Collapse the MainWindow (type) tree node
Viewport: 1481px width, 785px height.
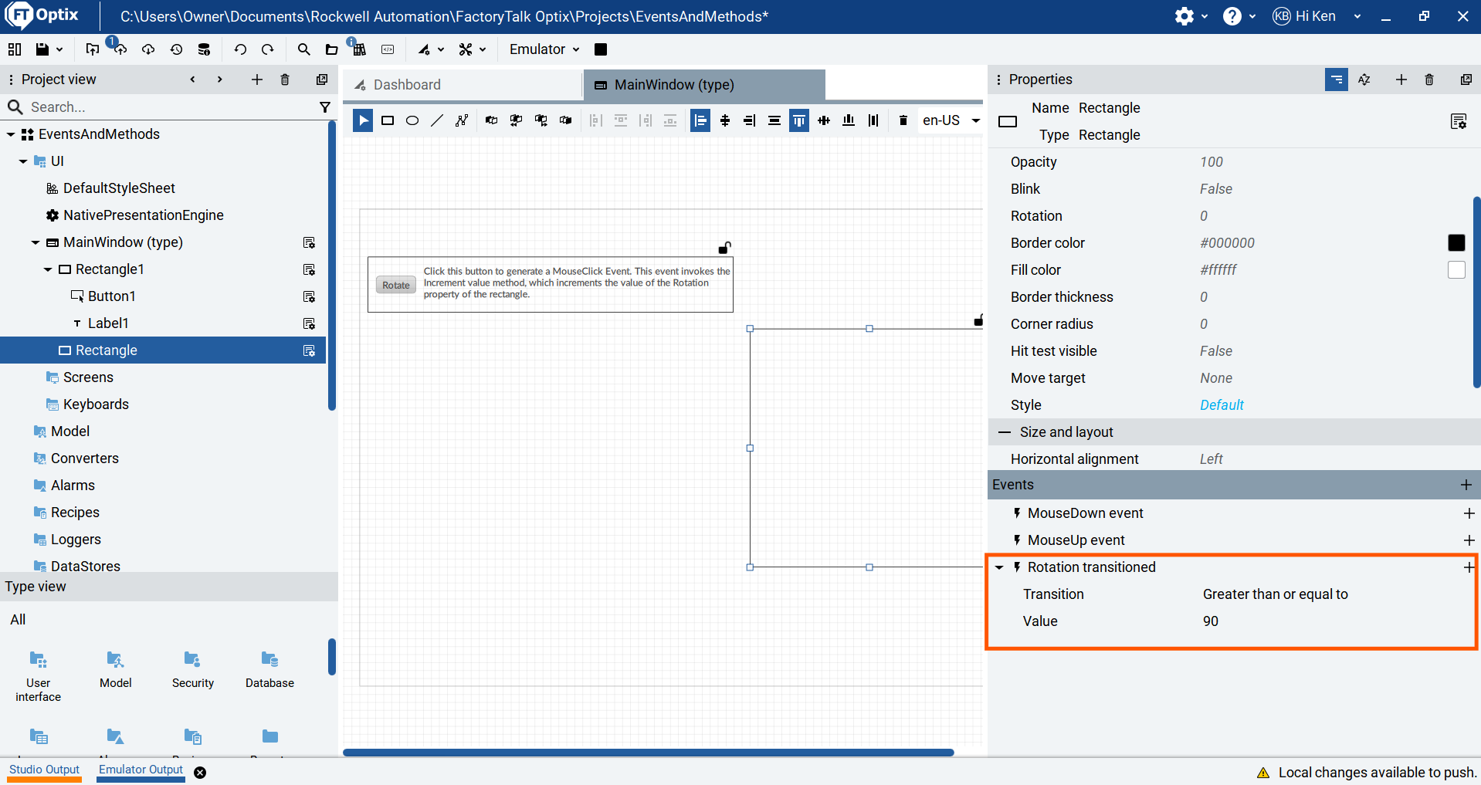pos(36,242)
